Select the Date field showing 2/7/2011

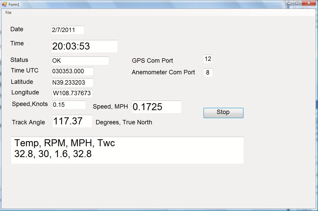pyautogui.click(x=68, y=30)
